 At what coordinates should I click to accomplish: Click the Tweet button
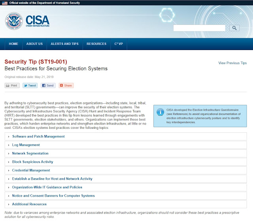coord(30,85)
